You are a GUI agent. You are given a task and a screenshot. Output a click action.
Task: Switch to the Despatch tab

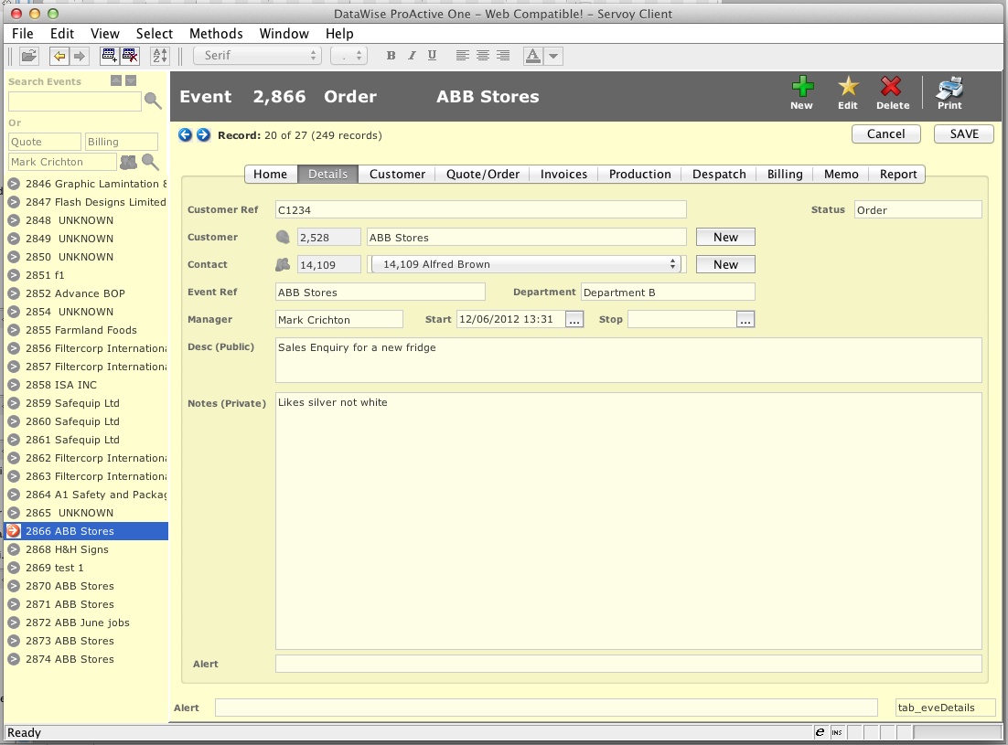coord(719,174)
